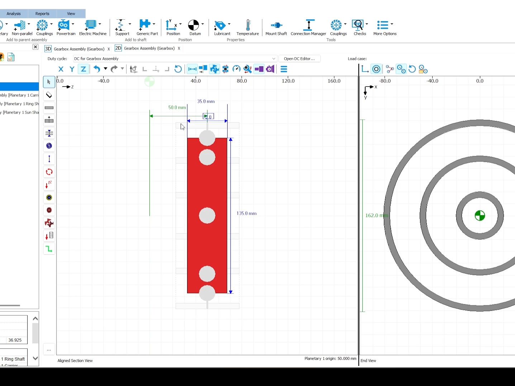The width and height of the screenshot is (515, 386).
Task: Click the green datum marker in End View
Action: point(480,216)
